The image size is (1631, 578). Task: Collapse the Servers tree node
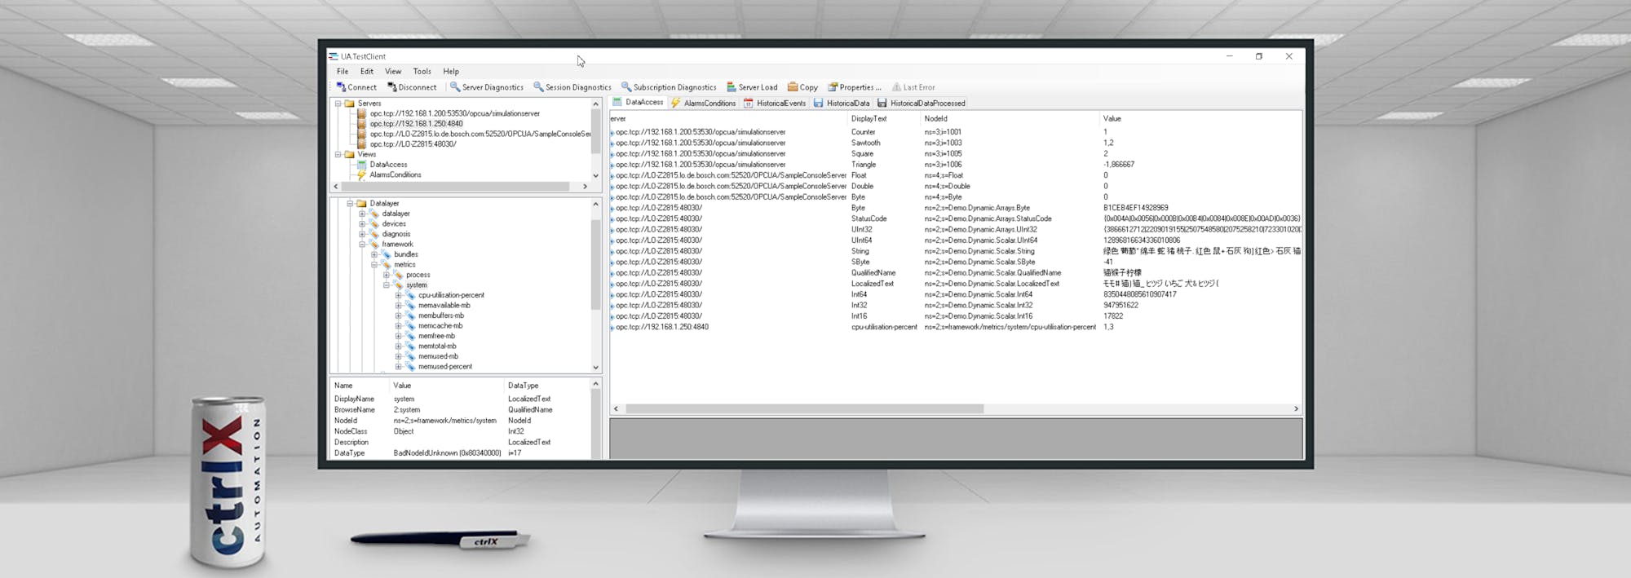(x=338, y=104)
